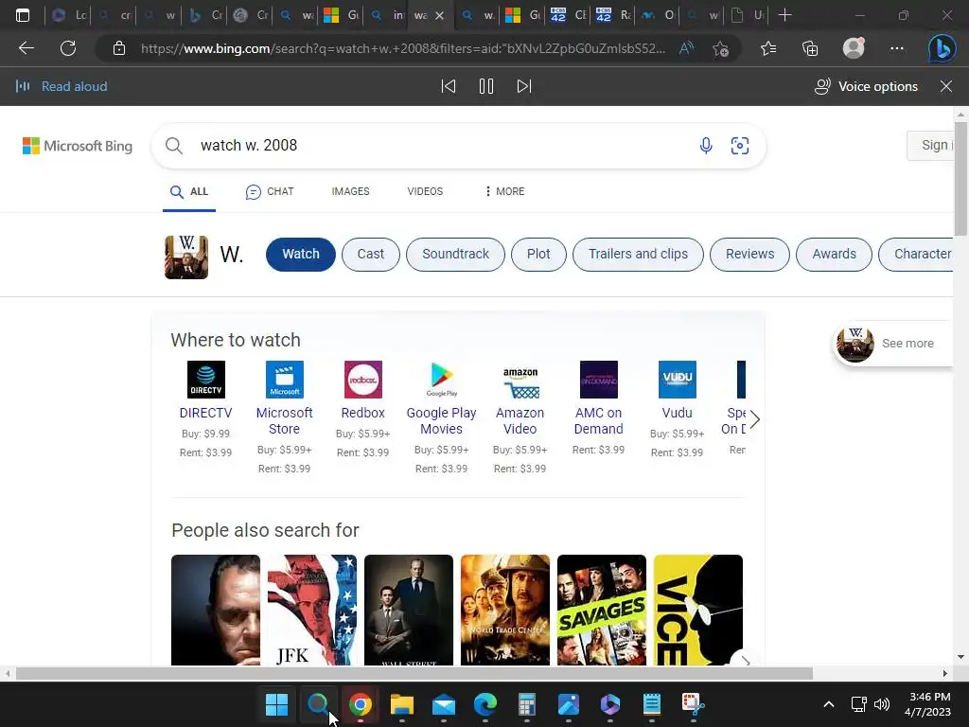Open Edge Settings and more menu
The image size is (969, 727).
[897, 48]
